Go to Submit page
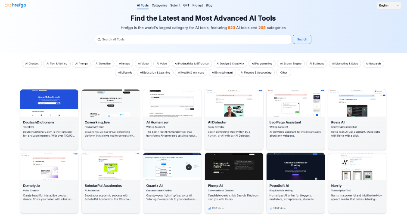This screenshot has width=407, height=215. tap(175, 5)
